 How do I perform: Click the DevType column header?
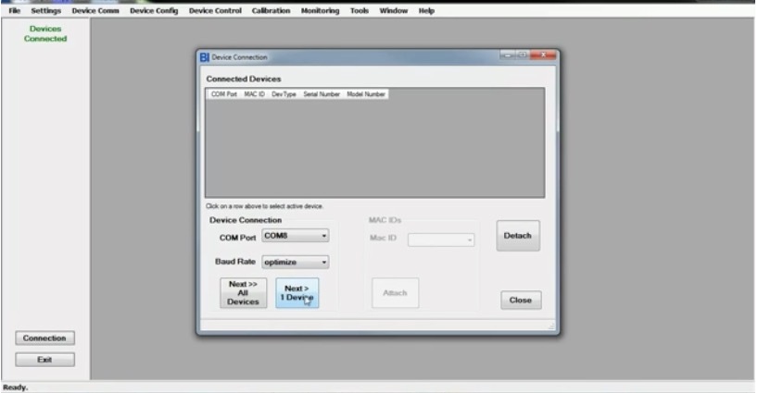pos(284,94)
